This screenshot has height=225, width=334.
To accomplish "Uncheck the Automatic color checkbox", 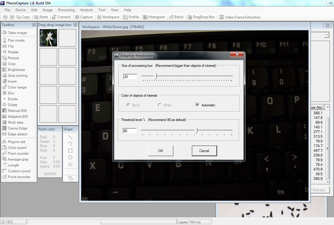I will pyautogui.click(x=198, y=105).
